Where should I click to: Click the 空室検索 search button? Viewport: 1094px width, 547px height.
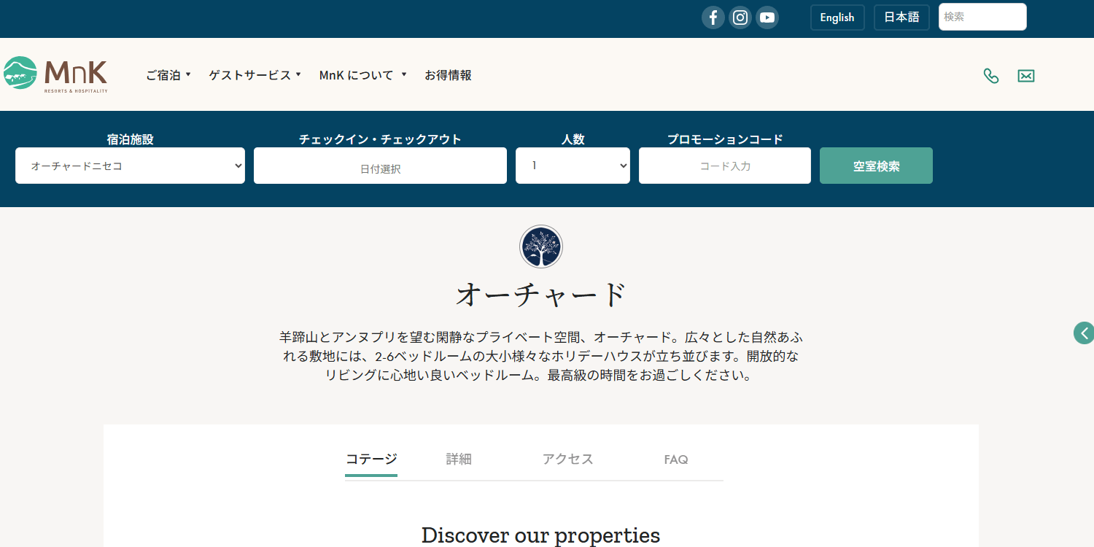876,166
